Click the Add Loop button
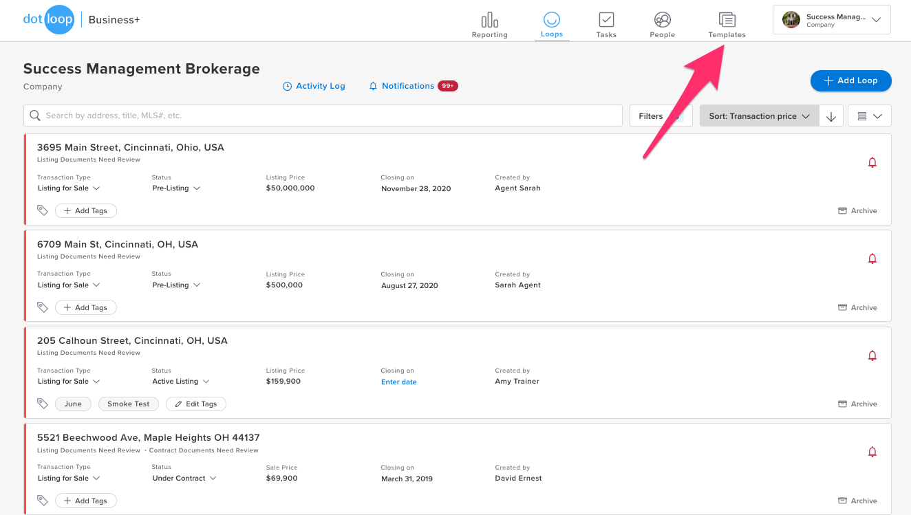Image resolution: width=911 pixels, height=515 pixels. click(x=850, y=80)
